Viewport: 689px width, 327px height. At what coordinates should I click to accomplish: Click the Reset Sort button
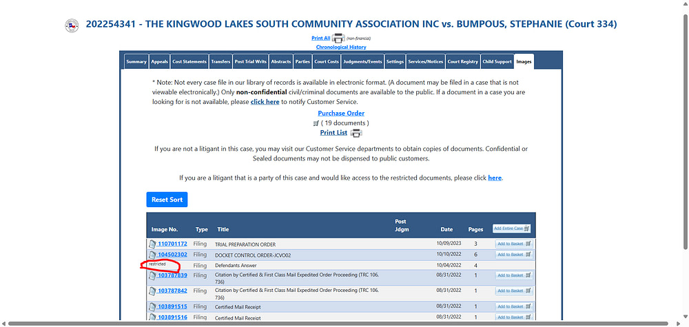click(x=167, y=200)
